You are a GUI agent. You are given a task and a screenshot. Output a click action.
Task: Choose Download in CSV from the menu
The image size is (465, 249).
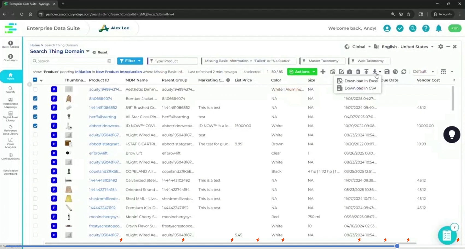click(x=360, y=88)
